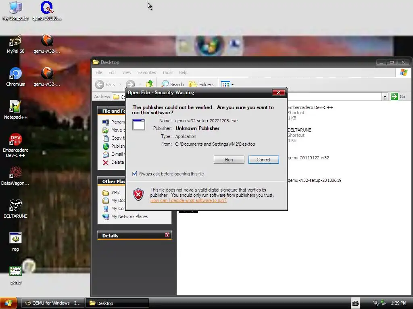Click the Go button next to address bar
The height and width of the screenshot is (309, 413).
point(398,97)
